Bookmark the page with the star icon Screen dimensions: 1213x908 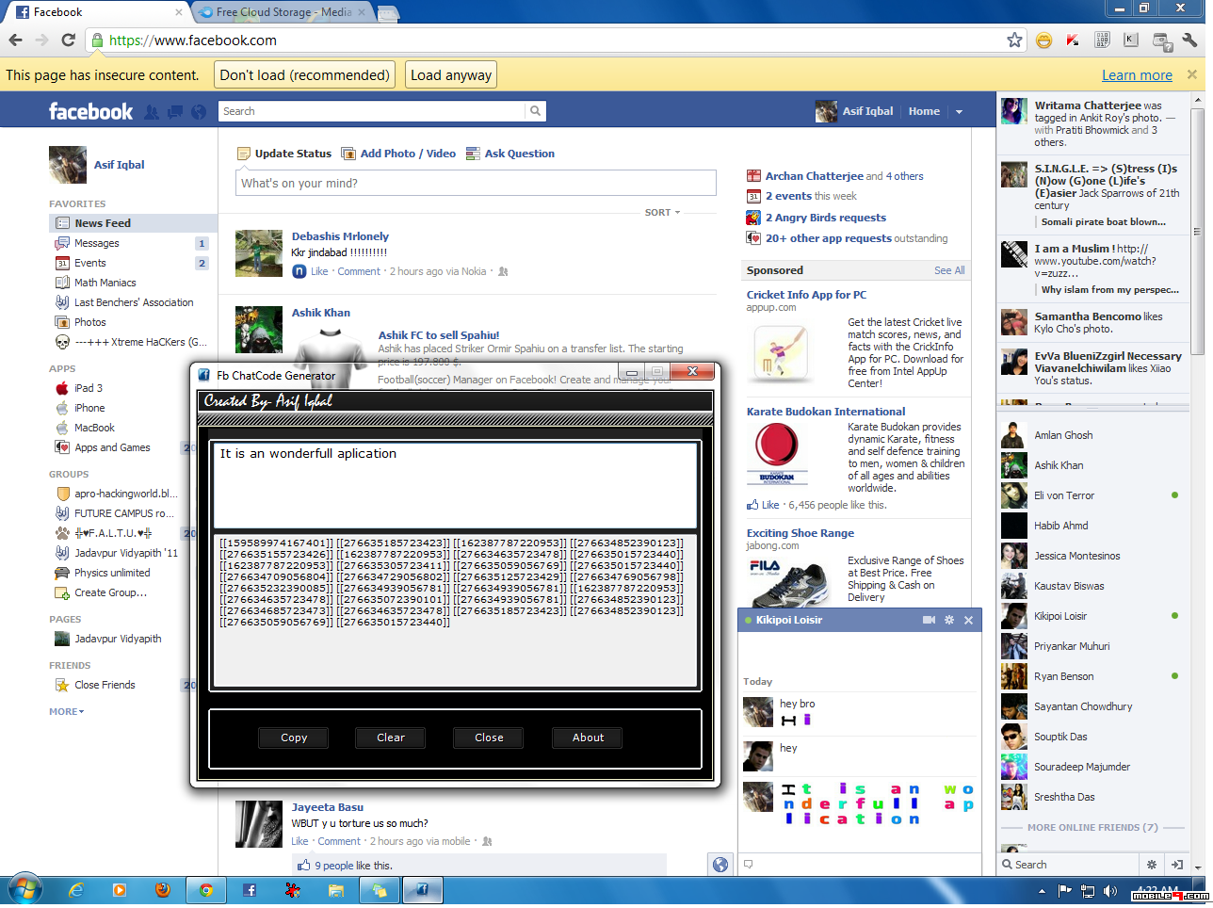pos(1014,40)
